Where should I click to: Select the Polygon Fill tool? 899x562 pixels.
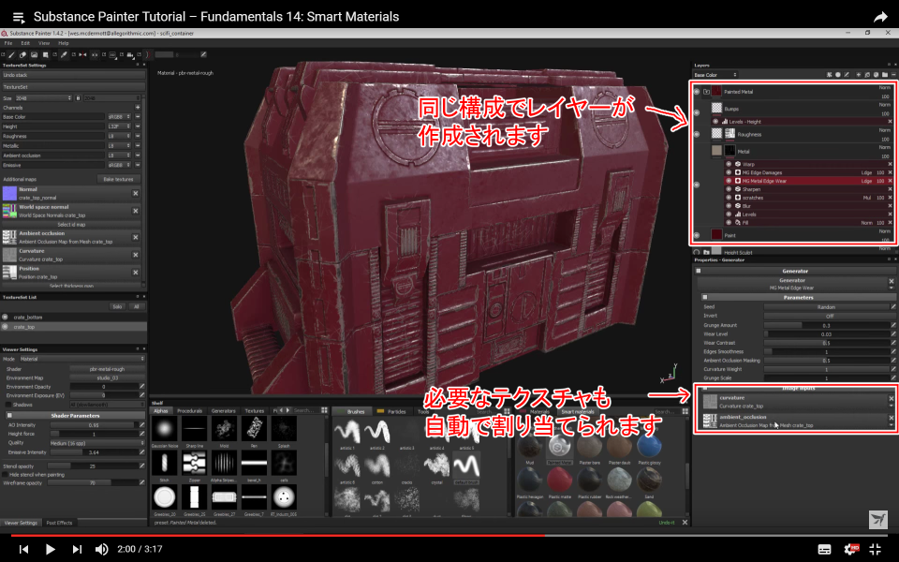45,54
